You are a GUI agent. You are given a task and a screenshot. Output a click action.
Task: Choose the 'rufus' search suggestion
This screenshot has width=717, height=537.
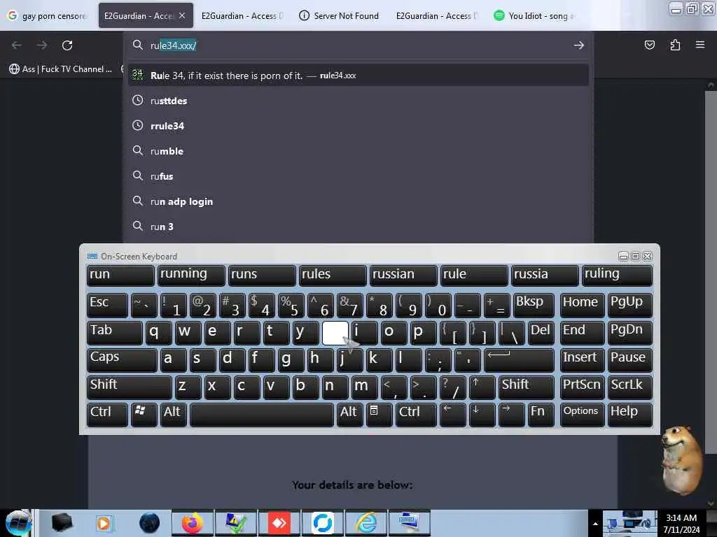(358, 176)
